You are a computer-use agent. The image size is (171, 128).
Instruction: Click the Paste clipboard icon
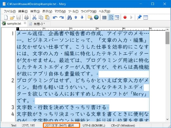coord(47,17)
